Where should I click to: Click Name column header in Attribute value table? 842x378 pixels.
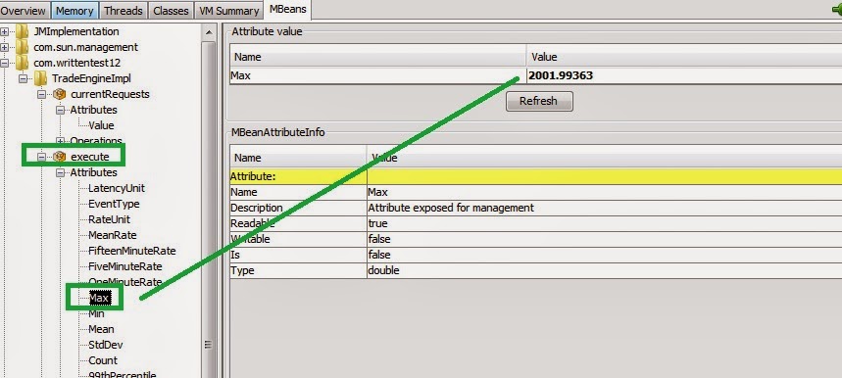tap(378, 56)
